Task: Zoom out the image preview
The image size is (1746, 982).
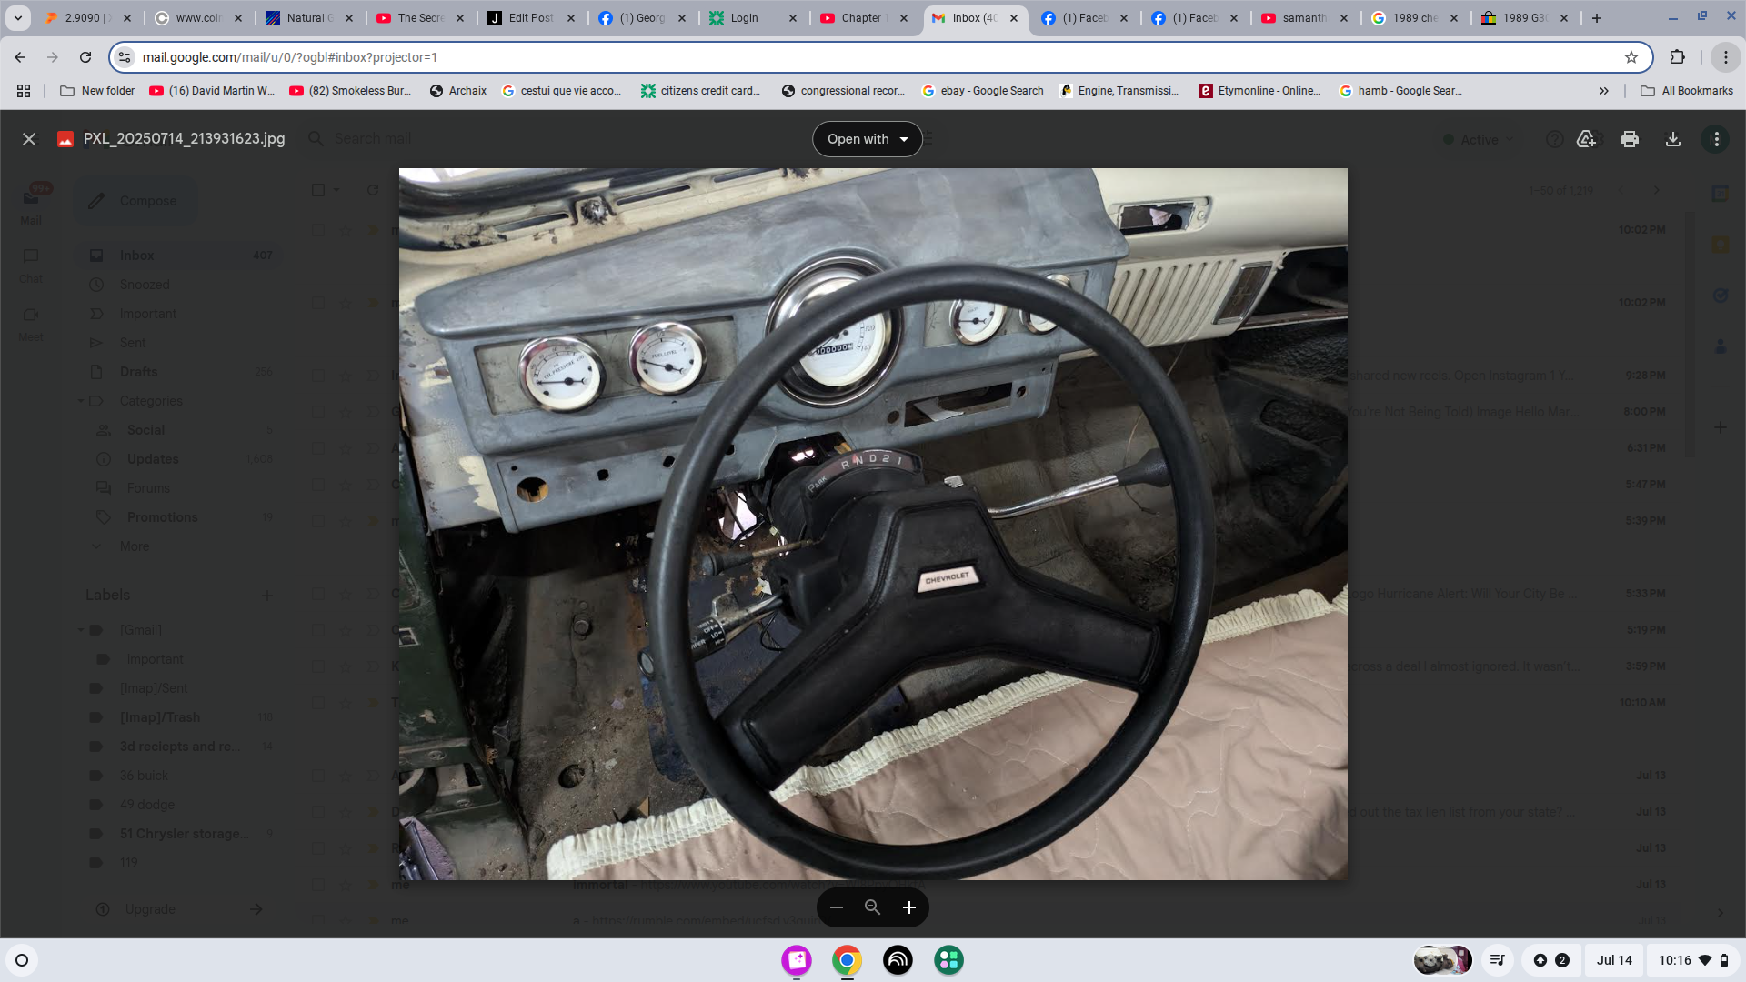Action: click(837, 907)
